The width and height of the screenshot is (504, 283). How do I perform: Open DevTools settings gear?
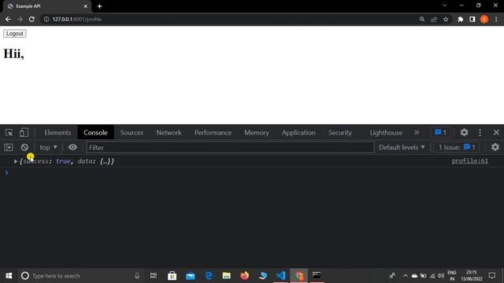tap(464, 133)
